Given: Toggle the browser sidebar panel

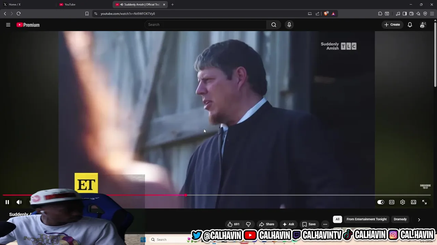Looking at the screenshot, I should coord(405,14).
